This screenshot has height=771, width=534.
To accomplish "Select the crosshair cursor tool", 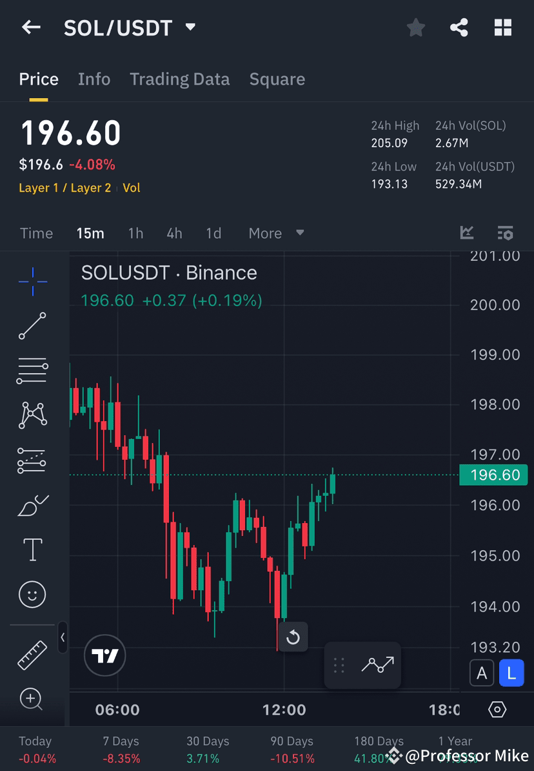I will tap(32, 281).
